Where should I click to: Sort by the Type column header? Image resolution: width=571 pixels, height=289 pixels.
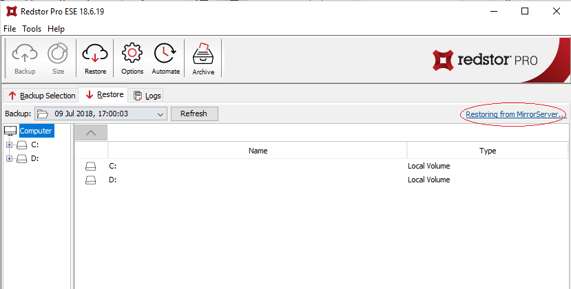coord(487,150)
